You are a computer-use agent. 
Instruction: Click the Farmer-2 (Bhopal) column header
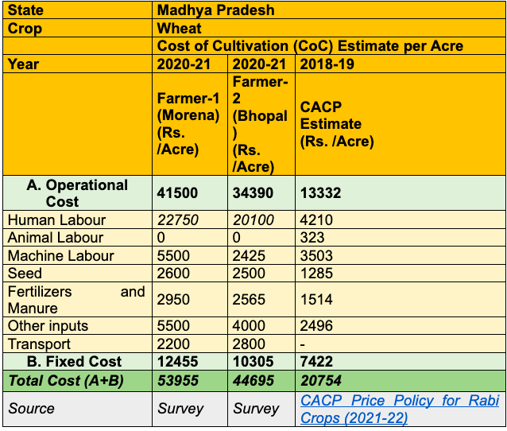point(261,123)
